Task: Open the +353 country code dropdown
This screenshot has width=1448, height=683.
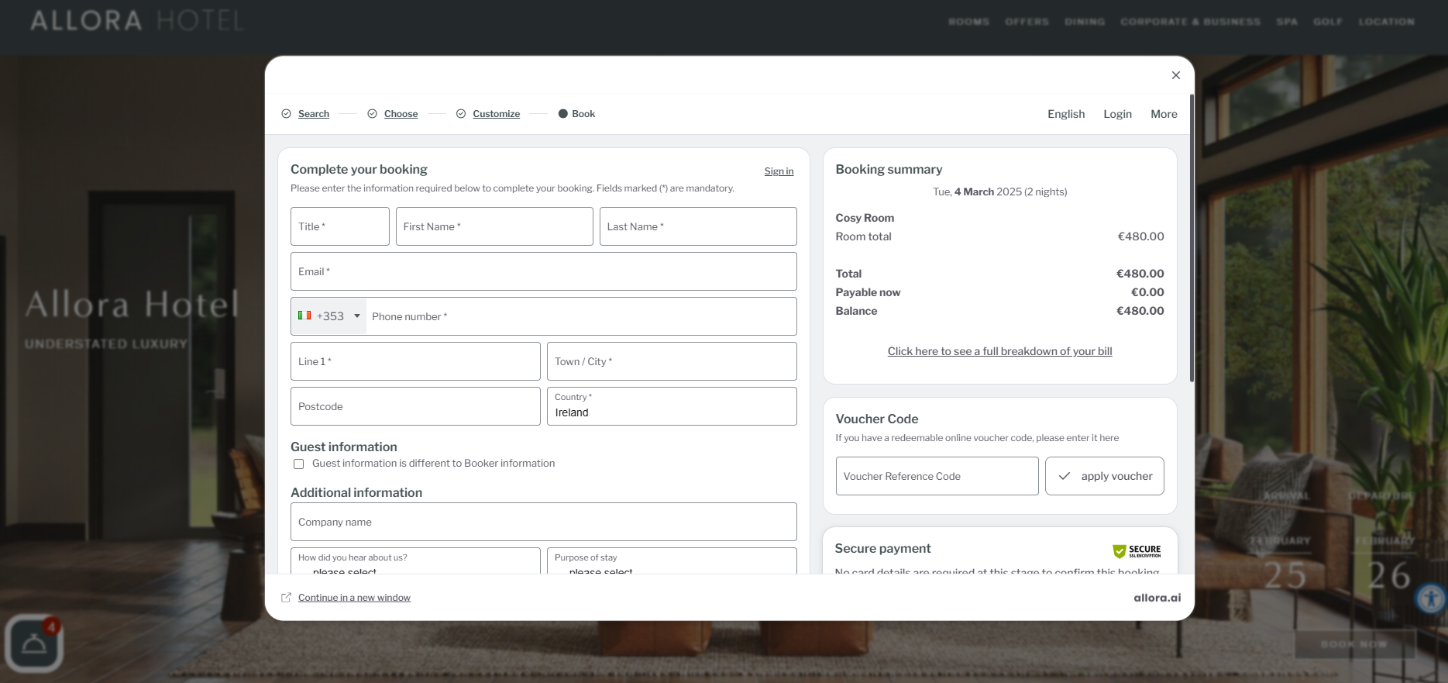Action: 329,316
